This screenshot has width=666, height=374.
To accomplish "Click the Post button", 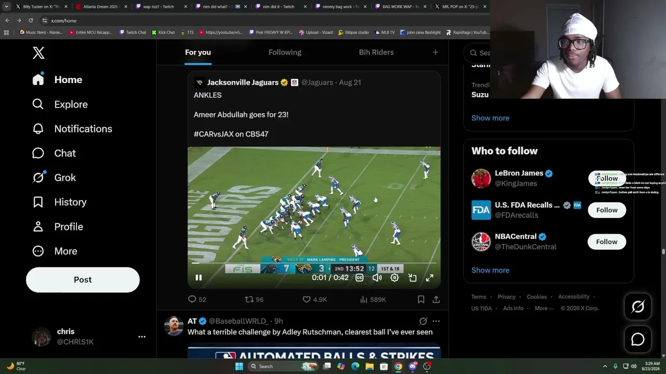I will (x=83, y=279).
